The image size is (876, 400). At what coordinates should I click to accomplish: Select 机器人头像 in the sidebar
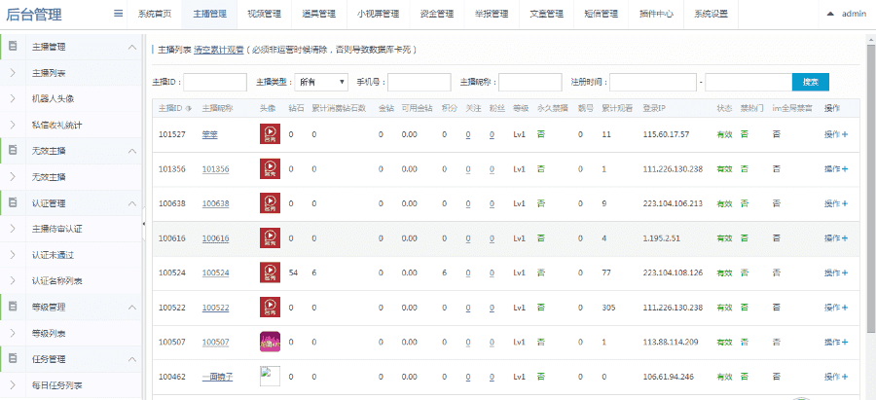click(53, 98)
